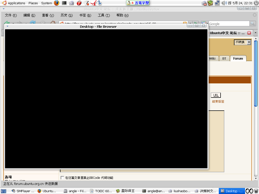
Task: Open the Firefox tab list dropdown arrow
Action: (x=255, y=33)
